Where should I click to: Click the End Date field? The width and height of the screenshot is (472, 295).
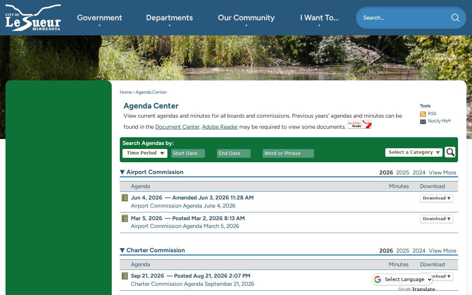click(x=234, y=153)
